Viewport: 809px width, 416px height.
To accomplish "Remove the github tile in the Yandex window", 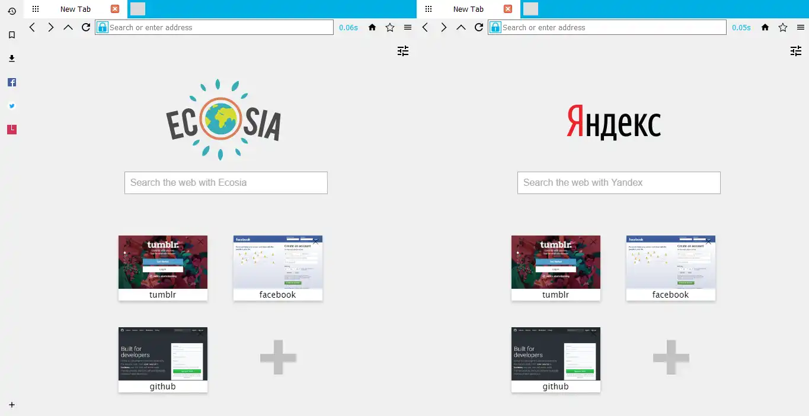I will pyautogui.click(x=593, y=333).
